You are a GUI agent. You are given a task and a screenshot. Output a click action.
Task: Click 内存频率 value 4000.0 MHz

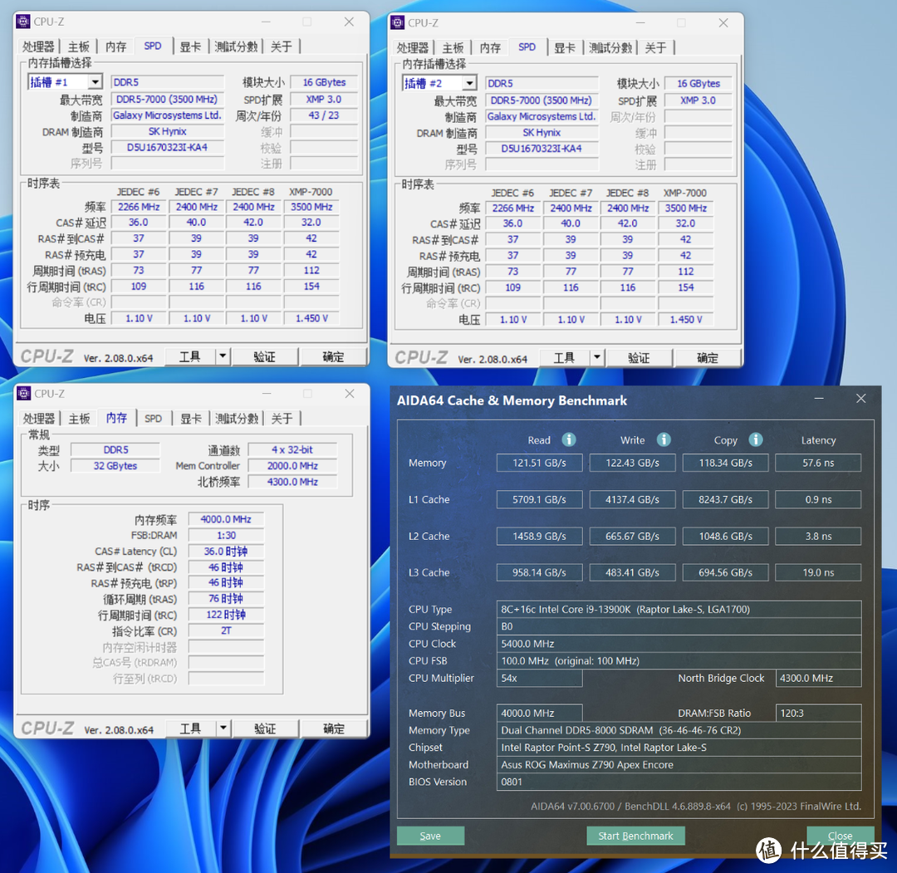(226, 519)
